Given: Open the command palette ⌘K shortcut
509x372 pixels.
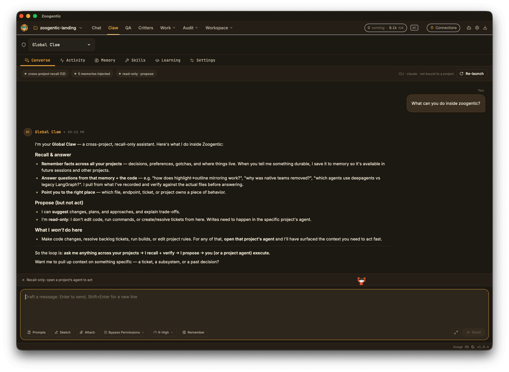Looking at the screenshot, I should click(414, 28).
